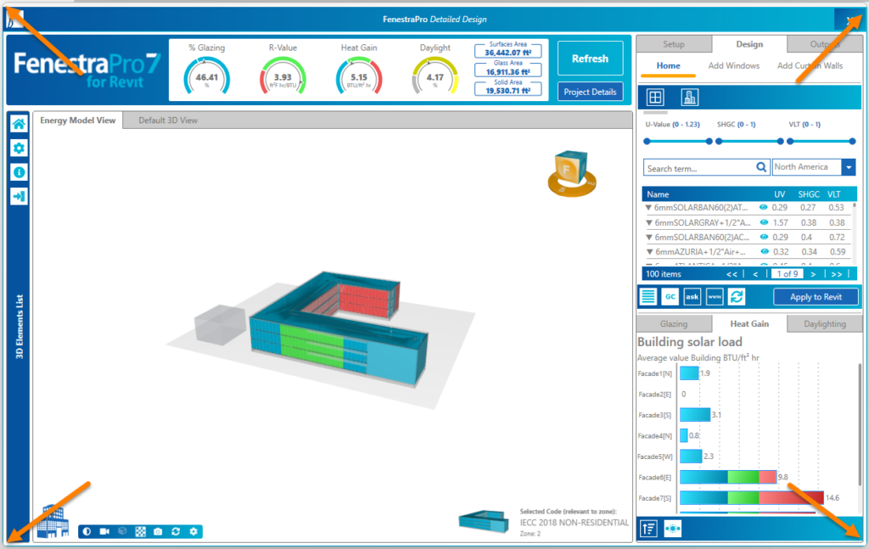Expand the 6mmSOLARBAN60(2)AC row triangle
Viewport: 869px width, 549px height.
pos(649,237)
